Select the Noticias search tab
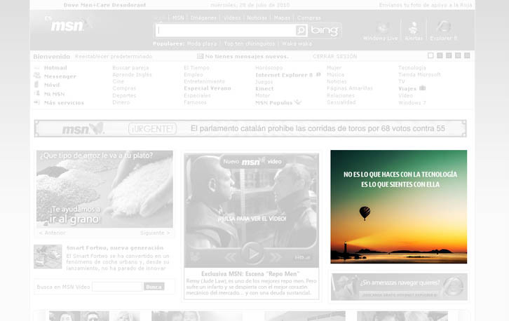Image resolution: width=509 pixels, height=321 pixels. (x=257, y=18)
